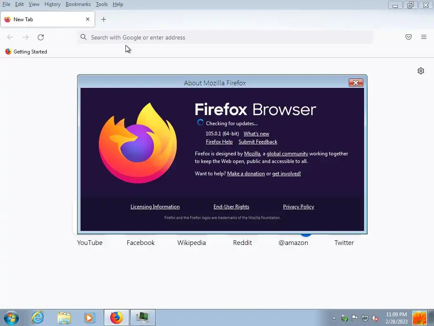Open the Twitter shortcut
This screenshot has width=434, height=326.
click(344, 242)
